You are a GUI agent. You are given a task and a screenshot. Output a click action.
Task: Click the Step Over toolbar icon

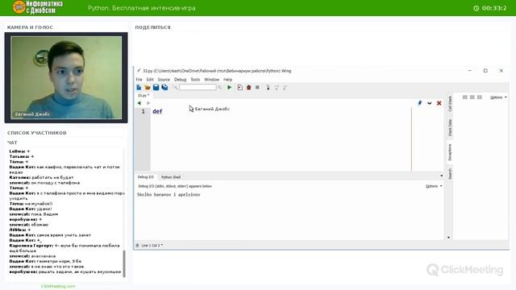[277, 87]
